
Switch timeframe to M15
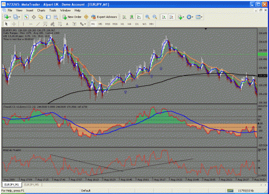click(x=108, y=24)
